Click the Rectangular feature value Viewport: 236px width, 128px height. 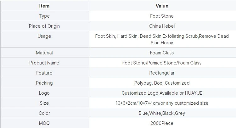point(162,73)
